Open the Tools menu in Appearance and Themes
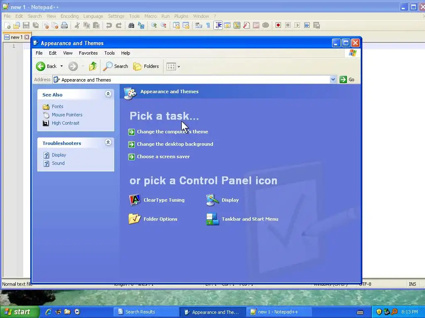 tap(110, 53)
